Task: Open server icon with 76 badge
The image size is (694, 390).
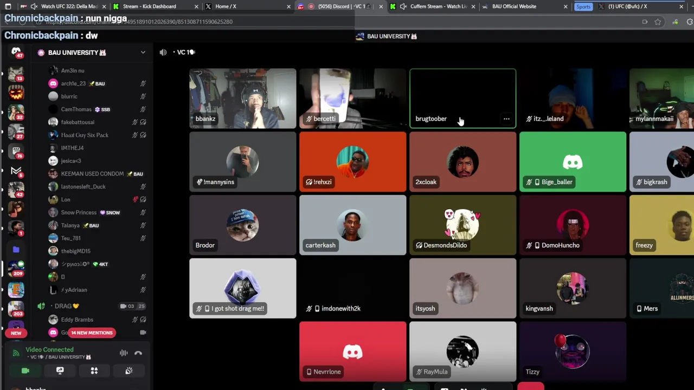Action: coord(16,151)
